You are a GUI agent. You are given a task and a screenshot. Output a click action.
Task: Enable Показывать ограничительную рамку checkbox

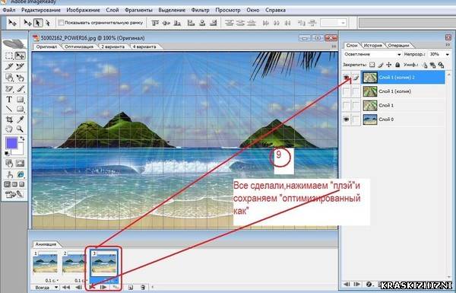click(61, 22)
